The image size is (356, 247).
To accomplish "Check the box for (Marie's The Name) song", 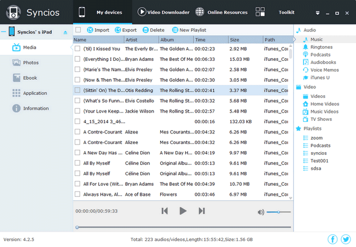I will pos(77,69).
